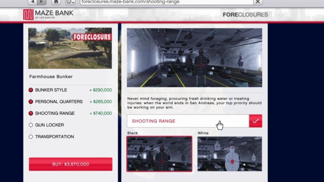Screen dimensions: 324x182
Task: Click the + $740,000 price text
Action: click(x=101, y=113)
